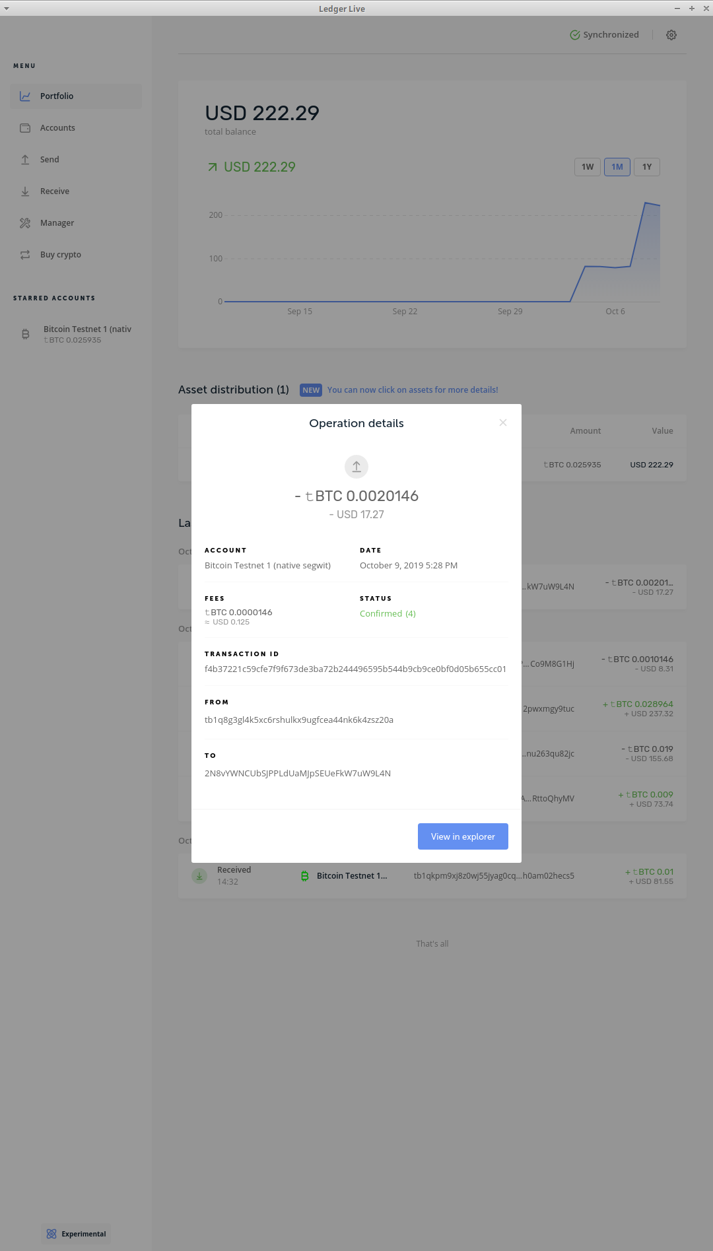Click the asset details announcement link

click(413, 390)
